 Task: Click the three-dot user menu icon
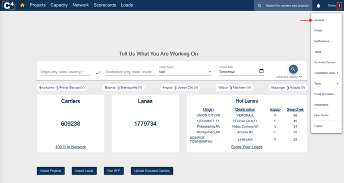tap(339, 5)
